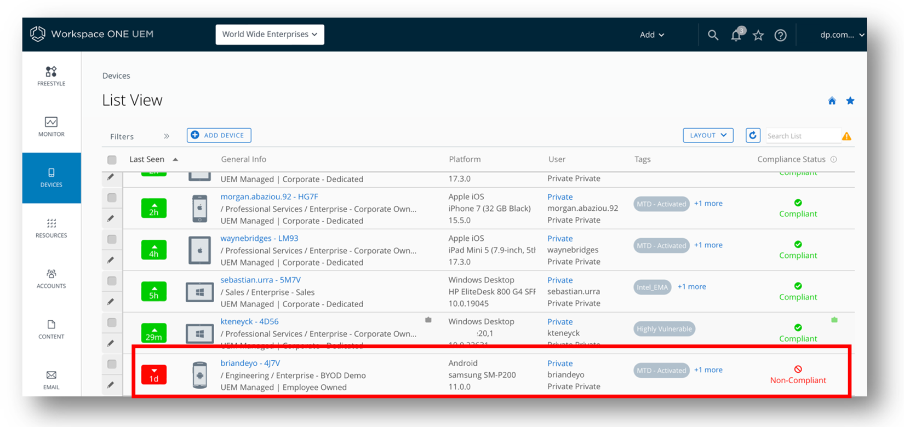
Task: Open the Content sidebar section
Action: [51, 330]
